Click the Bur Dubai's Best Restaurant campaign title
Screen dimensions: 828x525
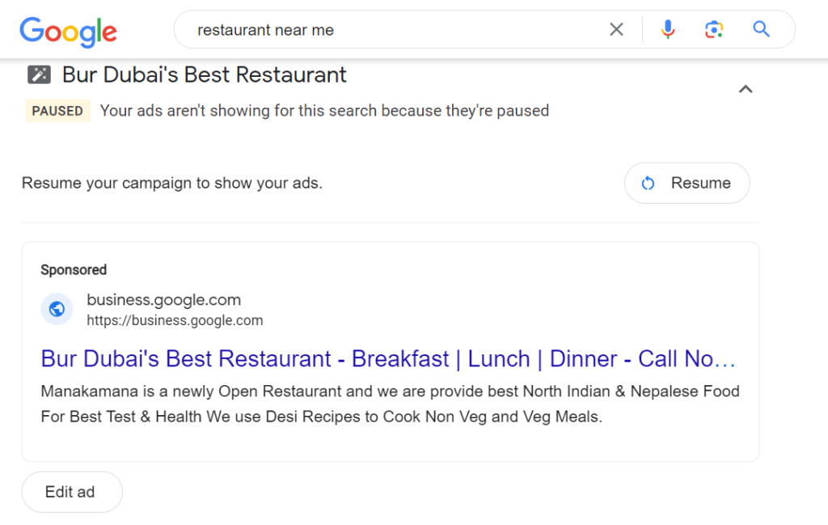point(205,75)
